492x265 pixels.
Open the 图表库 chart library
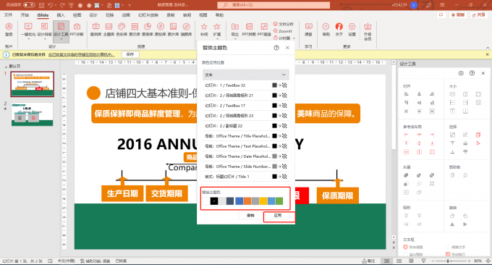148,30
